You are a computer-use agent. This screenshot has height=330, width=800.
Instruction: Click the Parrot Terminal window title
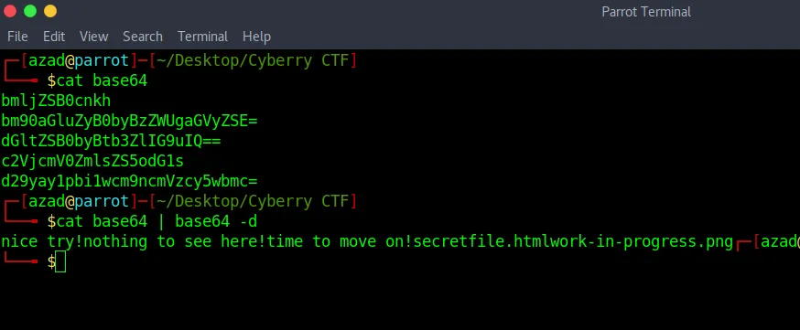[x=646, y=12]
